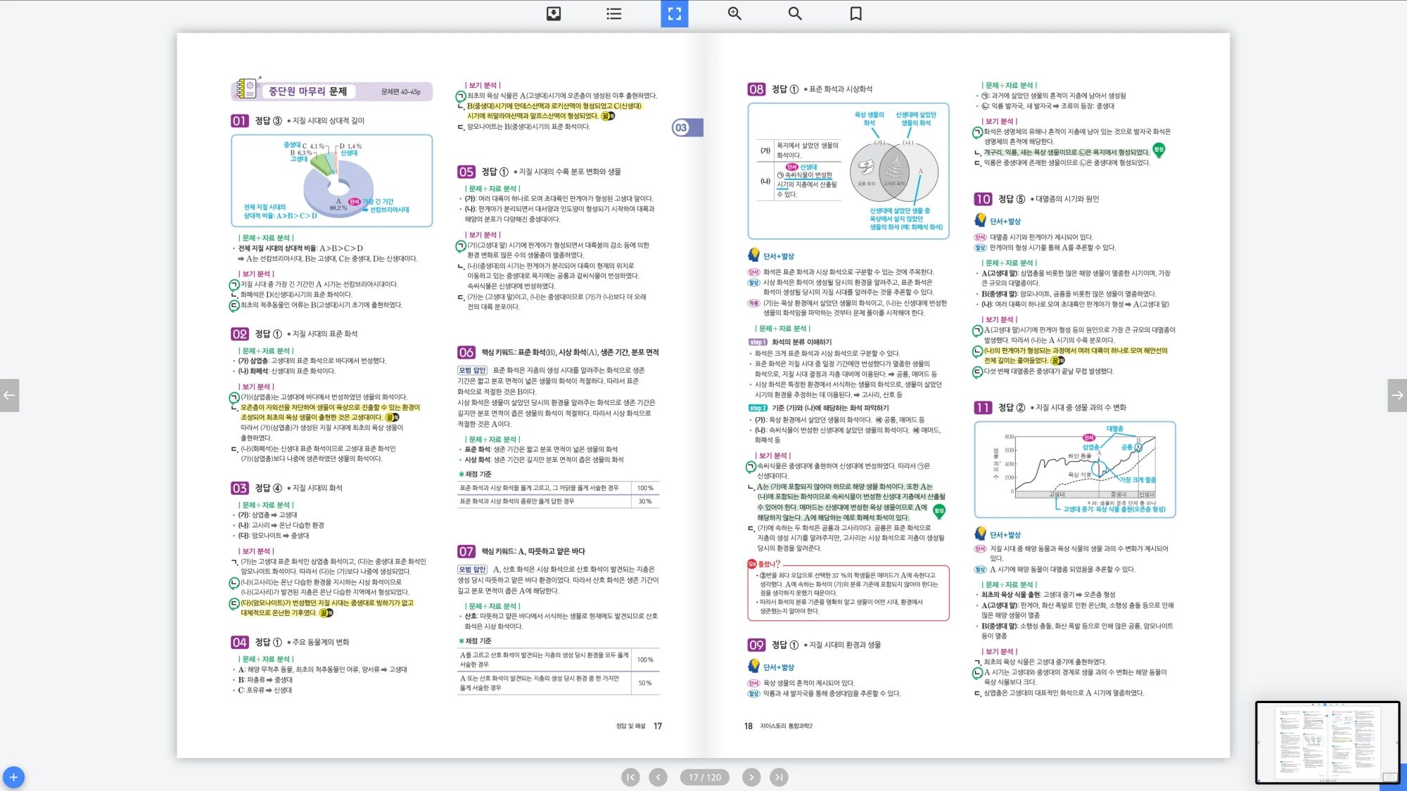Toggle fullscreen view mode
The width and height of the screenshot is (1407, 791).
[674, 13]
